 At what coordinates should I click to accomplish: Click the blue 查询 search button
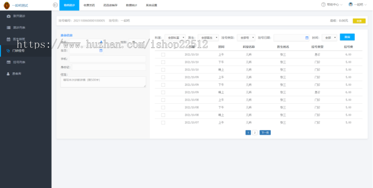point(347,37)
